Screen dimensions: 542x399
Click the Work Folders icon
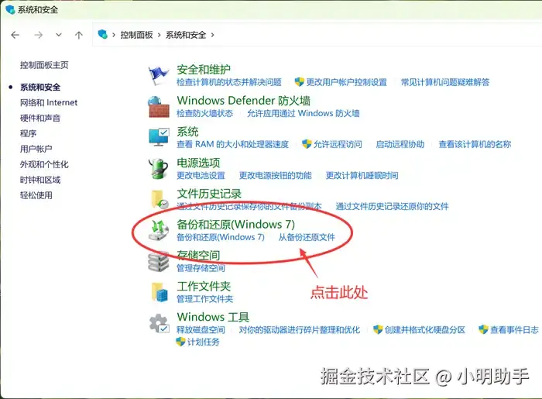[160, 293]
